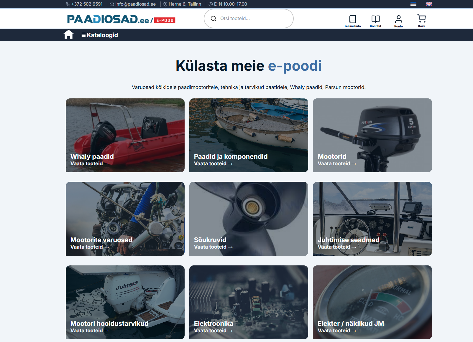Open the Mootori hooldustarvikud category card

point(125,302)
